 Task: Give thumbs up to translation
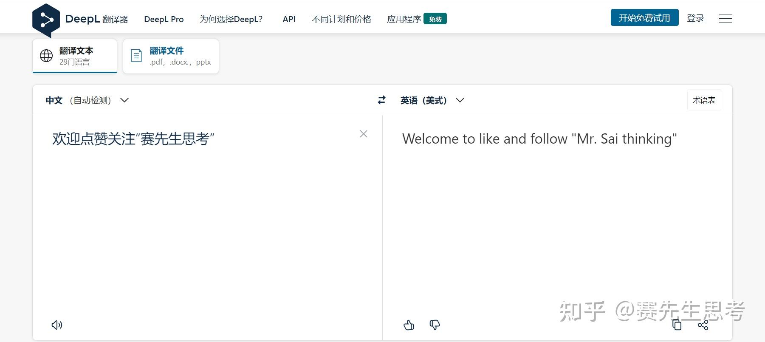point(409,325)
